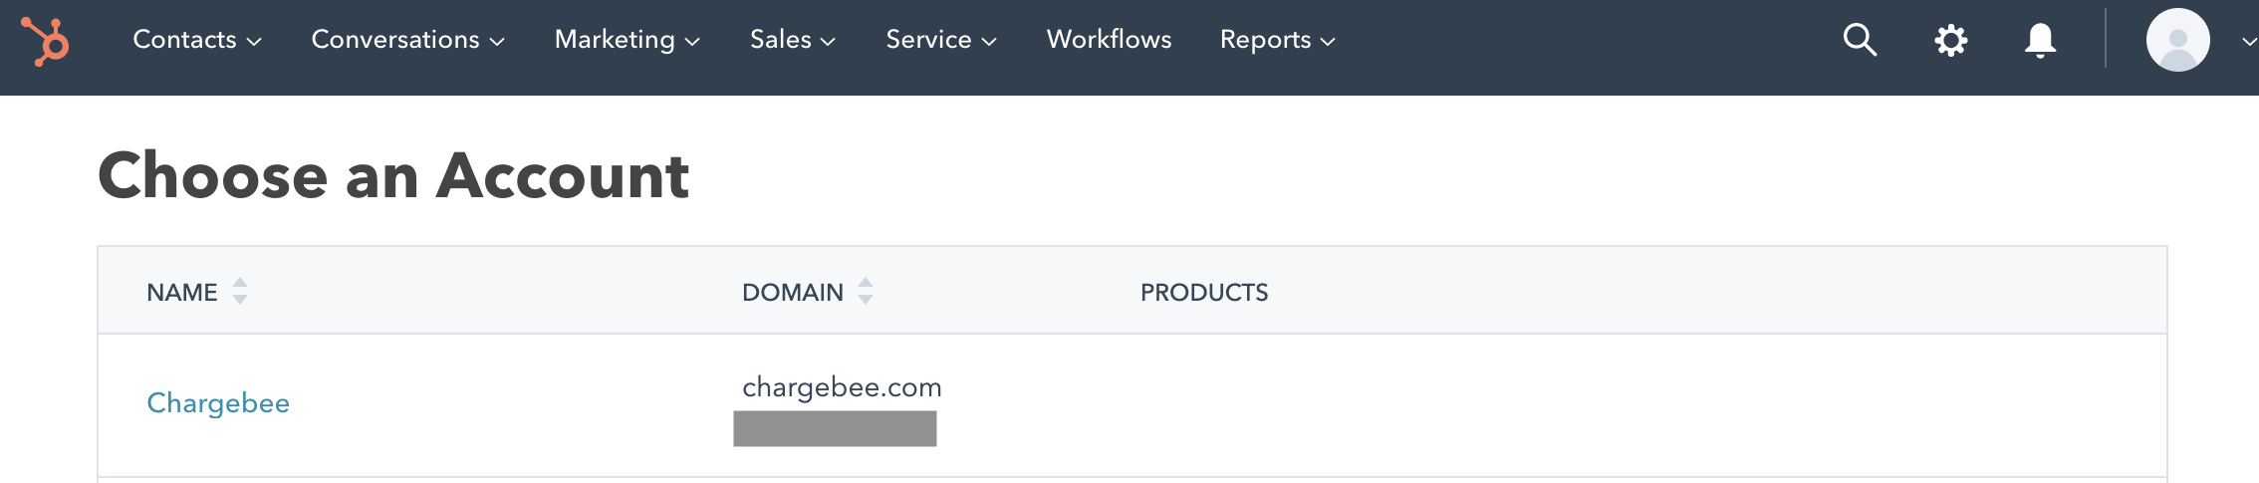Viewport: 2259px width, 483px height.
Task: Open the Sales menu
Action: pos(792,40)
